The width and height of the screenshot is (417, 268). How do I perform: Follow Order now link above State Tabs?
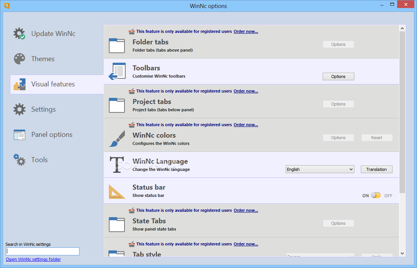(246, 210)
